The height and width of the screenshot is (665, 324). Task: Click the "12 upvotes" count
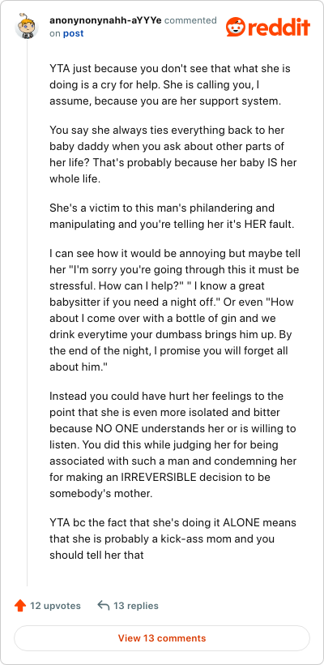pyautogui.click(x=55, y=606)
